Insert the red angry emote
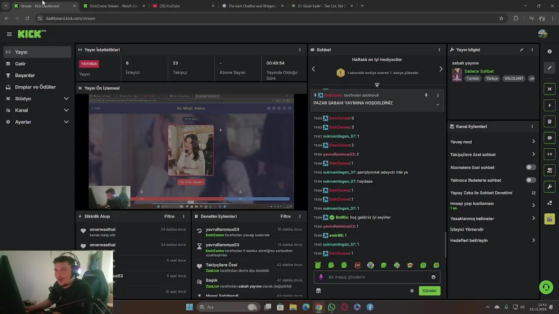Image resolution: width=559 pixels, height=314 pixels. click(x=357, y=265)
